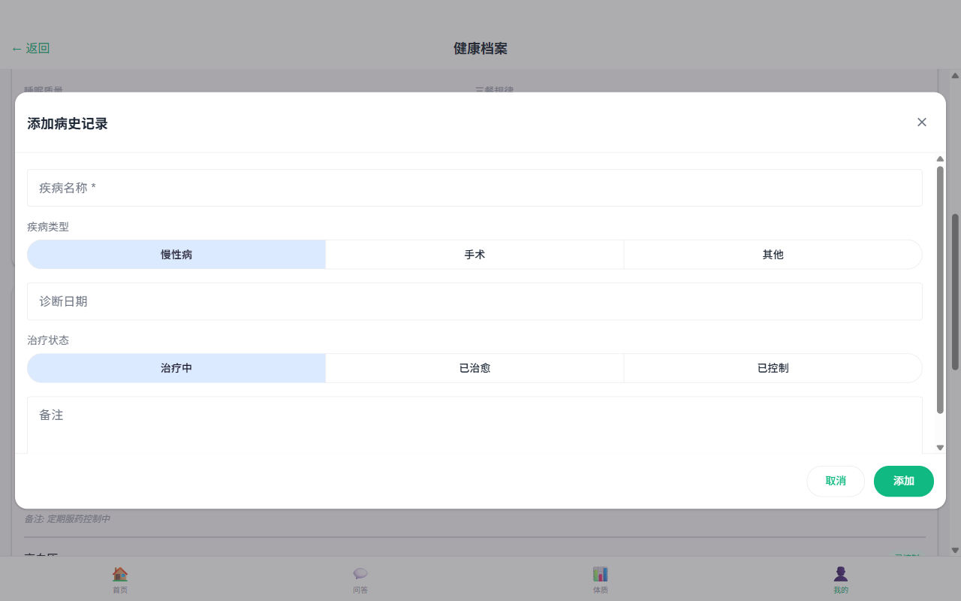Image resolution: width=961 pixels, height=601 pixels.
Task: Open the 我的 profile icon
Action: (x=841, y=574)
